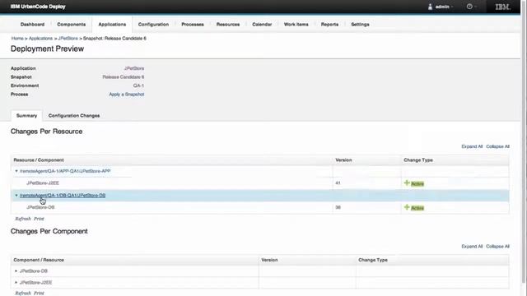Viewport: 527px width, 296px height.
Task: Click the JPetStore-DB component under resource
Action: (x=40, y=207)
